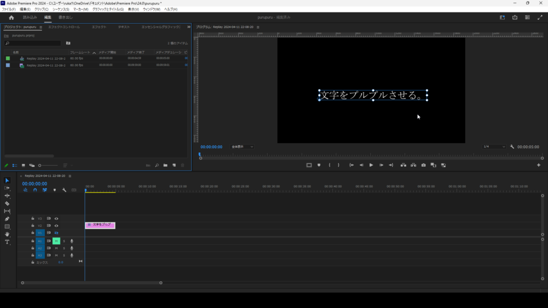The image size is (548, 308).
Task: Switch to the エフェクトコントロール tab
Action: tap(64, 27)
